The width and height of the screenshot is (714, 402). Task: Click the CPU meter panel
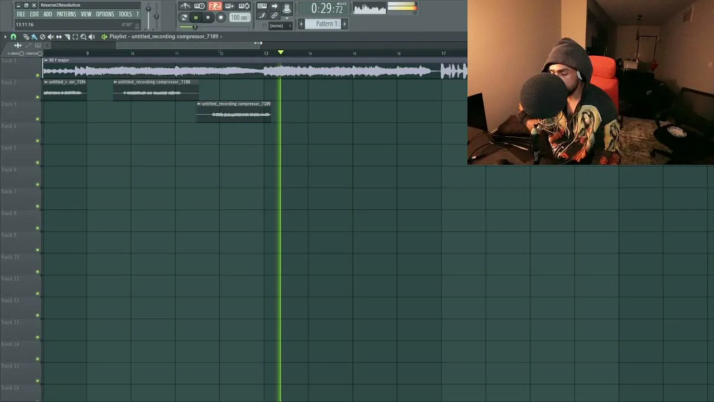click(x=402, y=8)
